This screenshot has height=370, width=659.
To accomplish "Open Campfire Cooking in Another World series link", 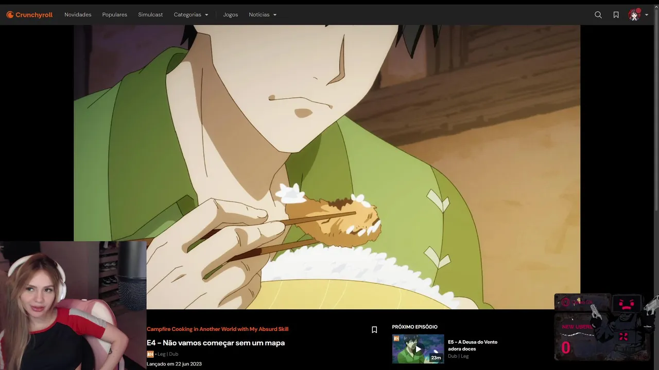I will point(217,329).
